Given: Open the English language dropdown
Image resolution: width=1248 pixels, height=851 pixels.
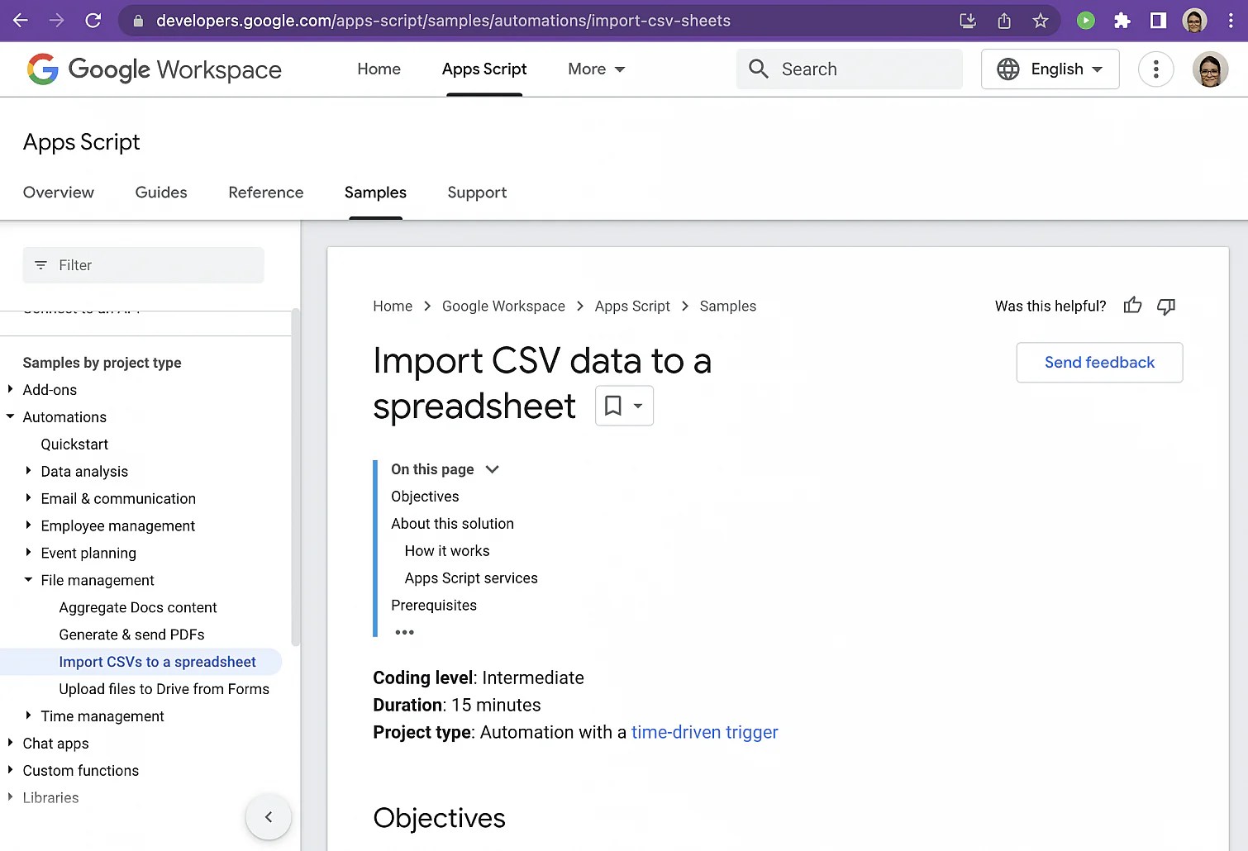Looking at the screenshot, I should coord(1050,69).
